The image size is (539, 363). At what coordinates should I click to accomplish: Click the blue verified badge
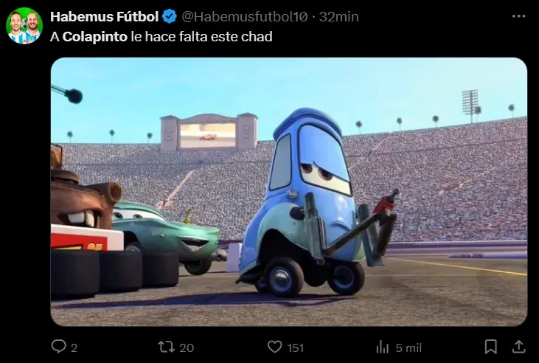tap(169, 16)
